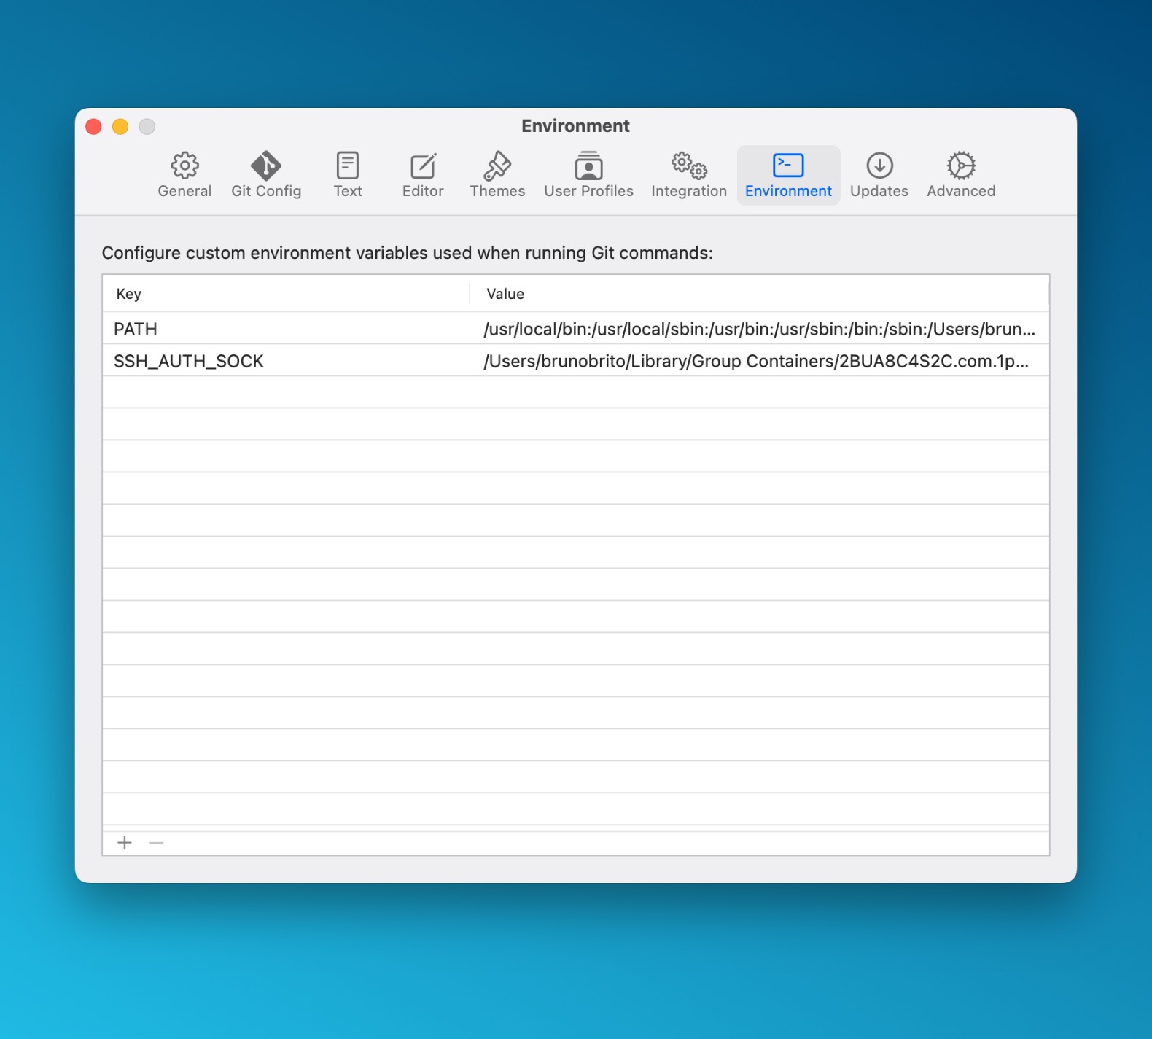Close the Environment preferences window
The image size is (1152, 1039).
[x=93, y=127]
